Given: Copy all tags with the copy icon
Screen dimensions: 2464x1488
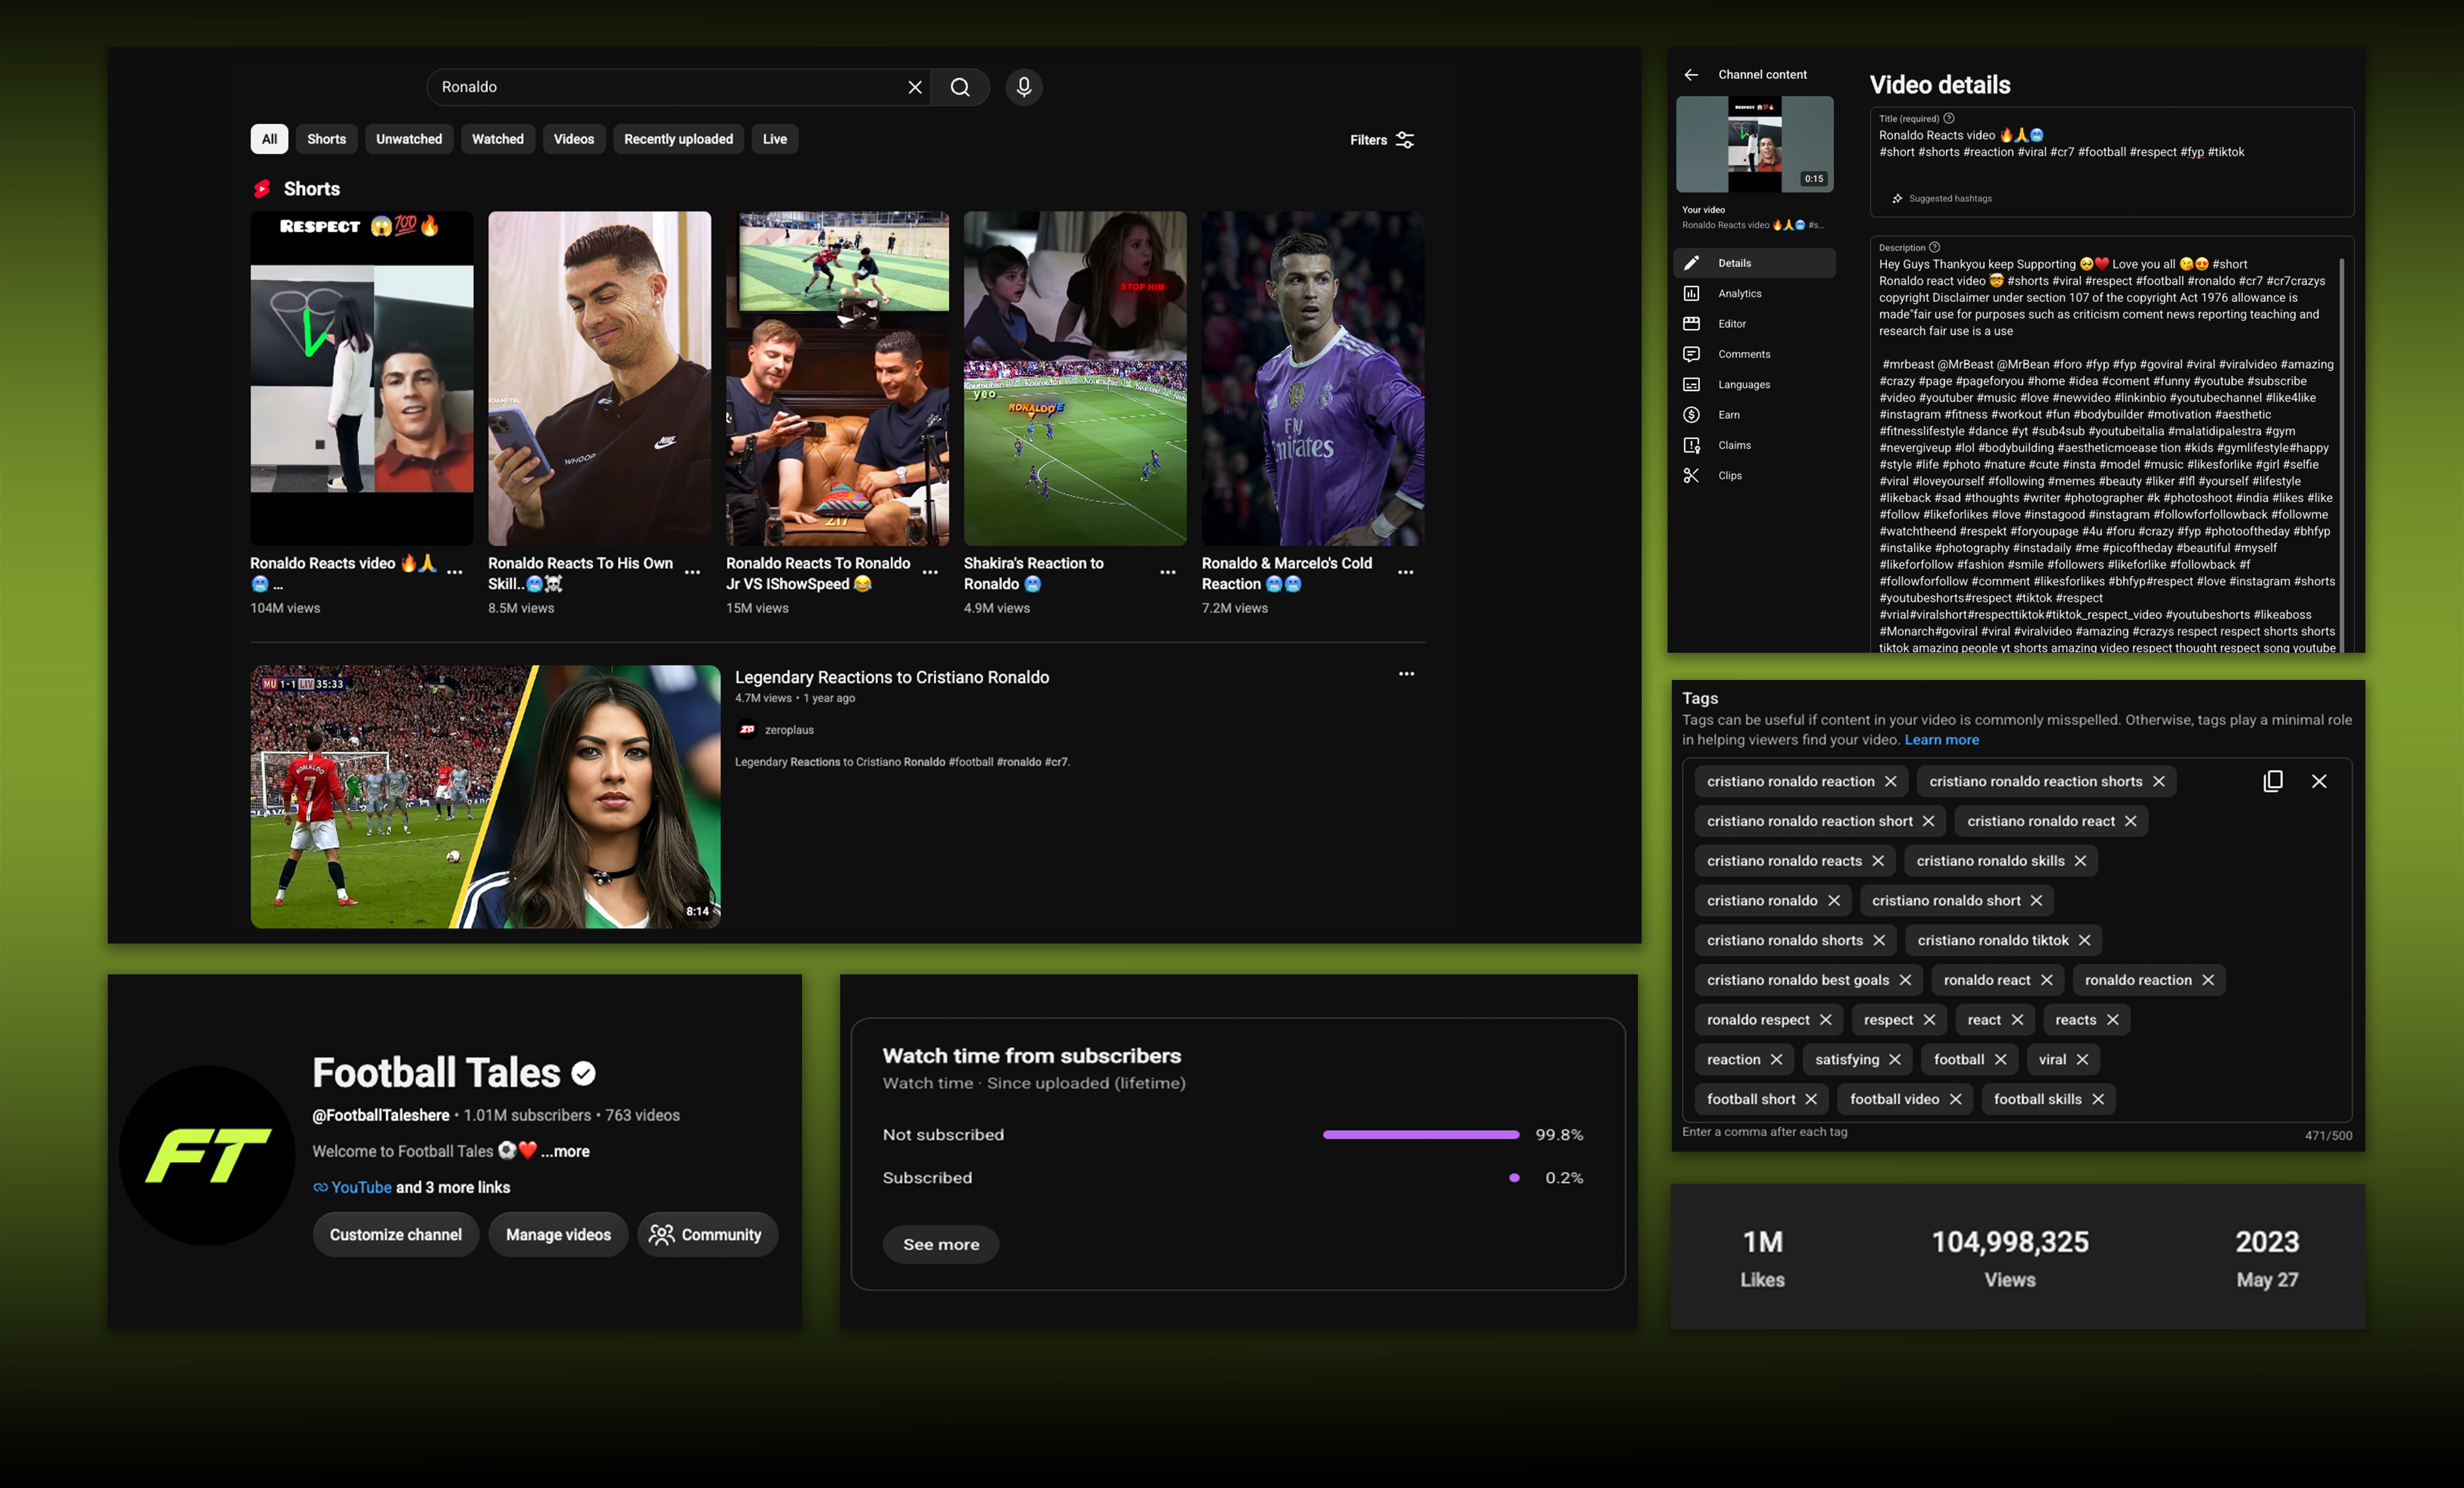Looking at the screenshot, I should tap(2273, 781).
